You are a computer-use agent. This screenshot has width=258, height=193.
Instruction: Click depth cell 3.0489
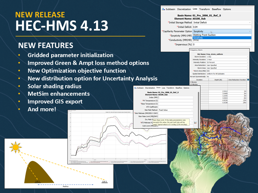pyautogui.click(x=218, y=94)
